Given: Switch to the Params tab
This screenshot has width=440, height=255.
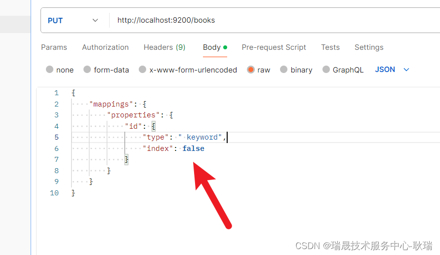Looking at the screenshot, I should 54,47.
